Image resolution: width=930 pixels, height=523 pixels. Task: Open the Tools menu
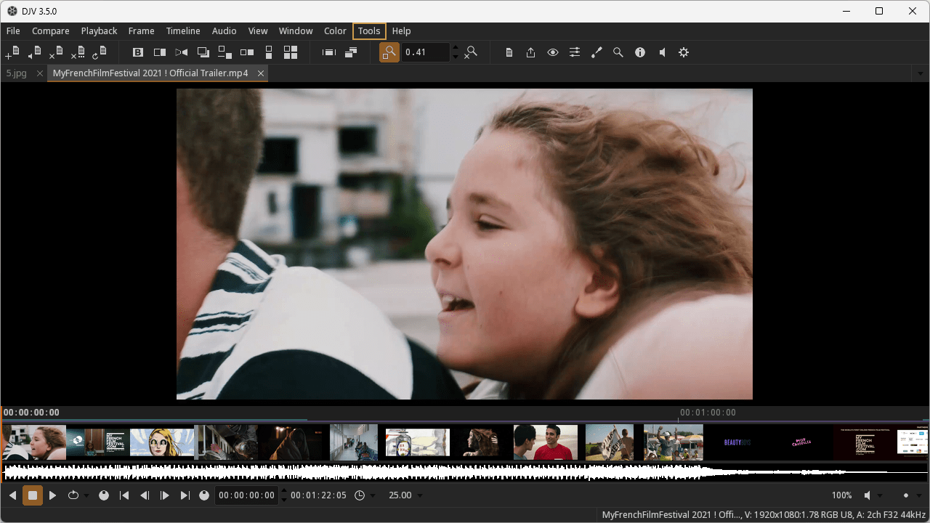(369, 31)
